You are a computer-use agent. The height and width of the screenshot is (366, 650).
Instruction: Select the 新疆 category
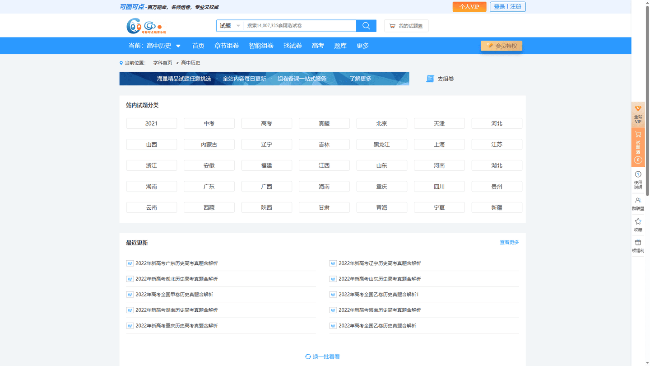point(497,207)
